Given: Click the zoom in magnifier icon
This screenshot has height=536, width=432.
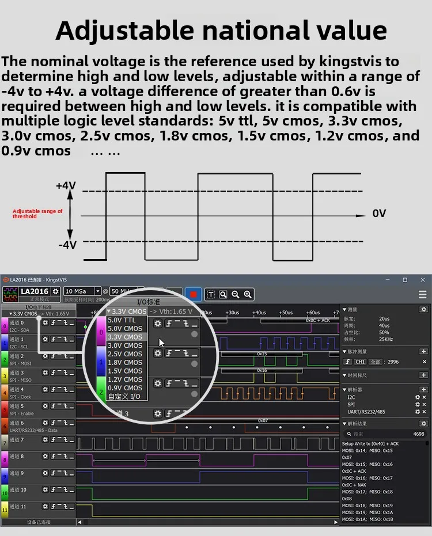Looking at the screenshot, I should (248, 294).
